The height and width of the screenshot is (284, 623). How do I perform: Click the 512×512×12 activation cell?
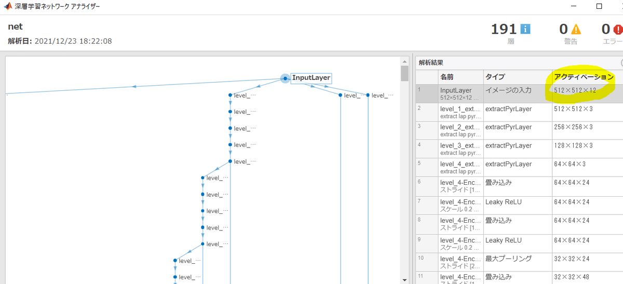(x=587, y=93)
